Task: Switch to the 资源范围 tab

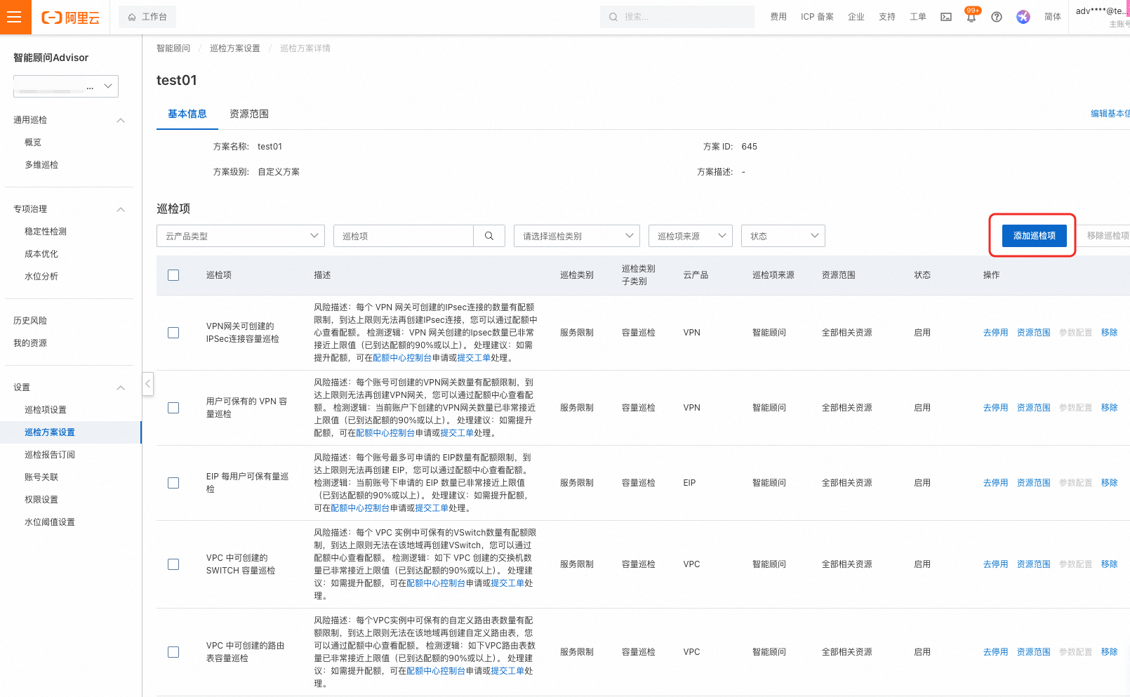Action: click(249, 114)
